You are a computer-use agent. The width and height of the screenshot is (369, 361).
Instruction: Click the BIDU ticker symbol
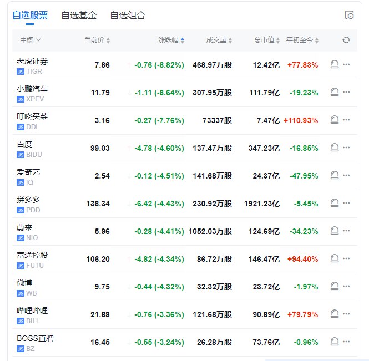34,155
